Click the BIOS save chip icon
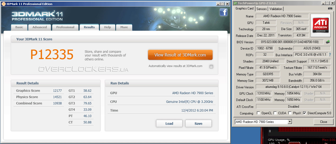 point(328,42)
